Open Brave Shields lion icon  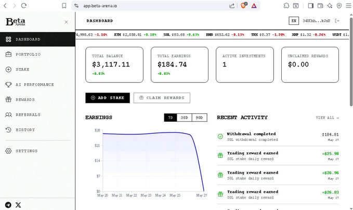point(244,5)
